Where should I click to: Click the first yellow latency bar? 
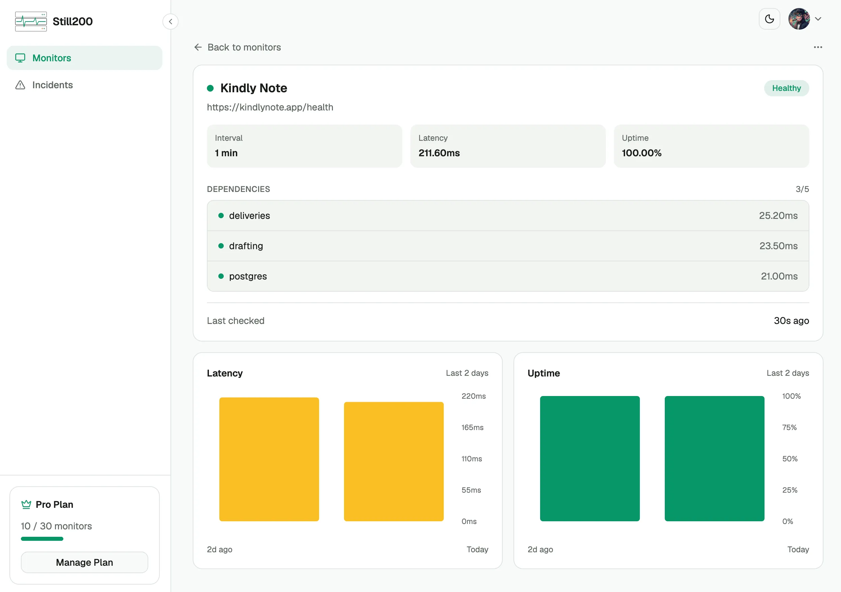269,459
